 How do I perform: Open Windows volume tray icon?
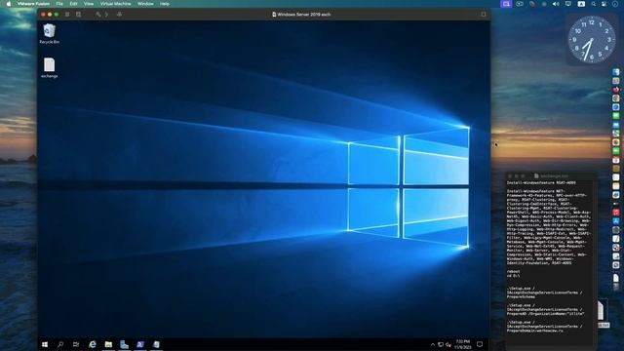(448, 344)
